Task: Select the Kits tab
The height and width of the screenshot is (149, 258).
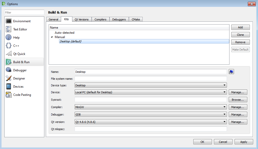Action: pyautogui.click(x=66, y=19)
